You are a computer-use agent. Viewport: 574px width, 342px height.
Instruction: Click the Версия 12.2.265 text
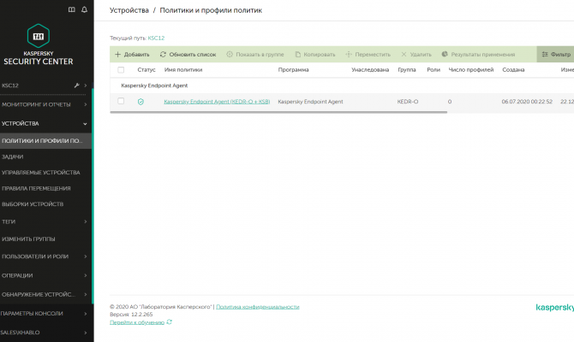point(131,315)
